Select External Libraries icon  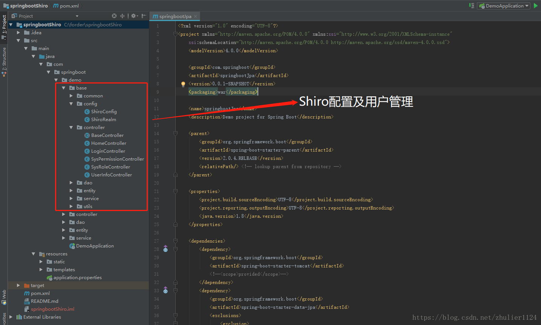point(19,317)
